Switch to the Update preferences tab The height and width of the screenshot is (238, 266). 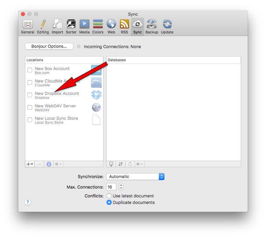167,27
